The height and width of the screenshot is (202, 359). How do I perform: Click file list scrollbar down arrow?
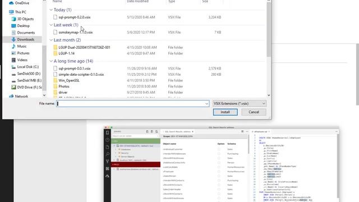269,95
